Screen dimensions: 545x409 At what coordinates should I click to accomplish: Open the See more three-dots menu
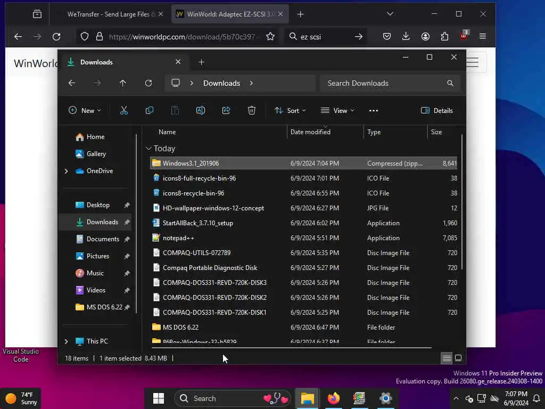pos(374,111)
